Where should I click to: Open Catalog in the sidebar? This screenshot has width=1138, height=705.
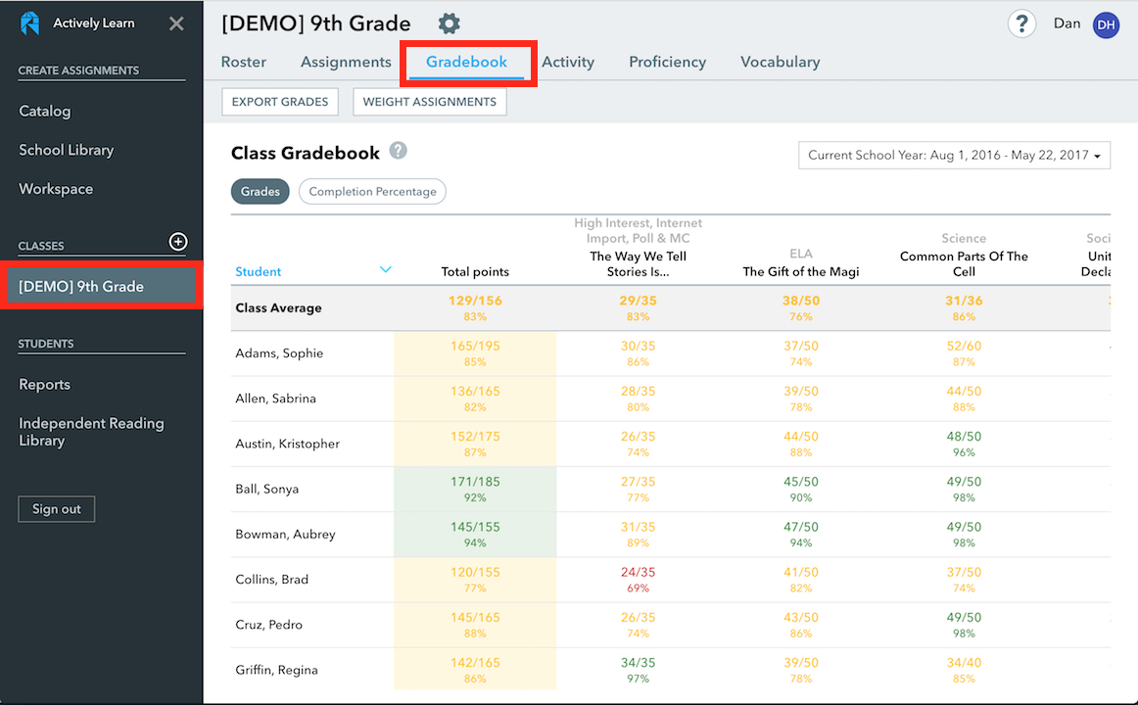pos(45,111)
